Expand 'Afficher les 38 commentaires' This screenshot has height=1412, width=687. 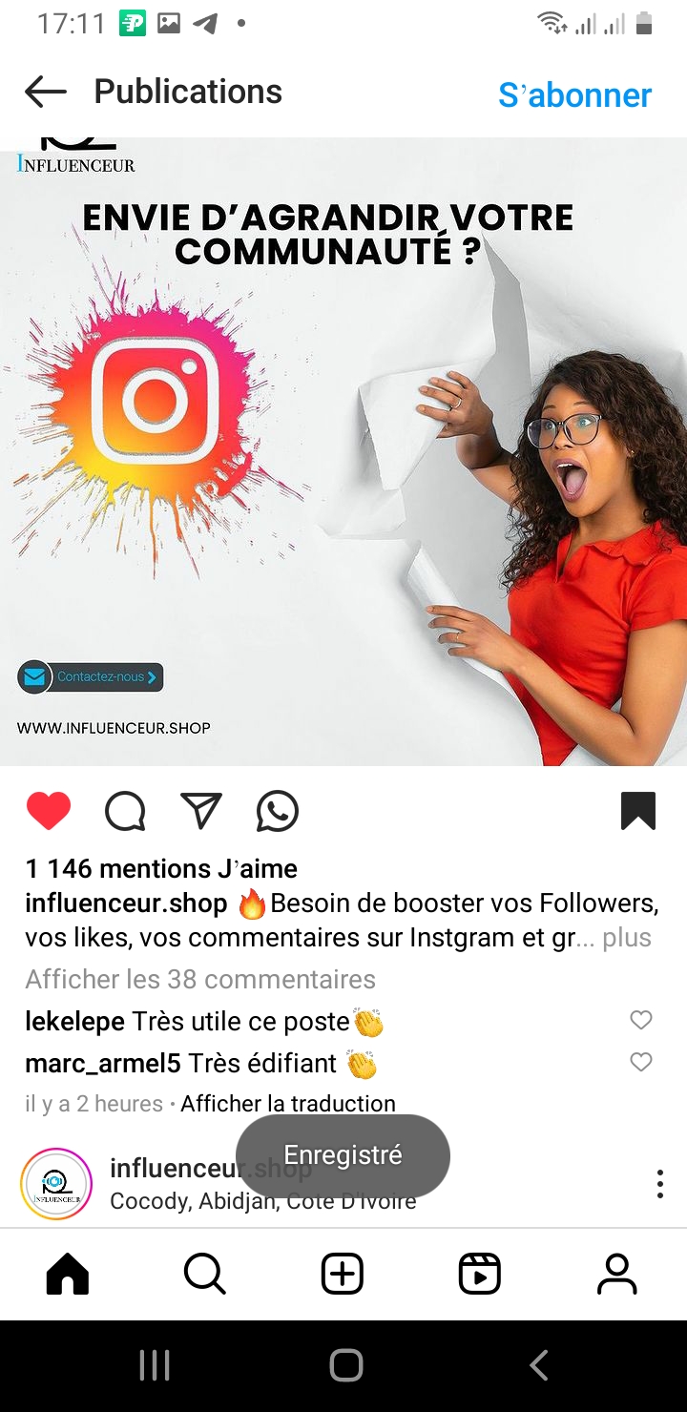pos(200,979)
